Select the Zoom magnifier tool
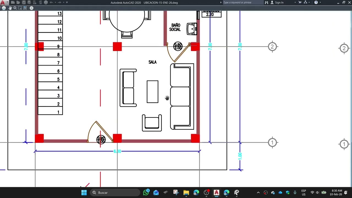This screenshot has height=198, width=352. (x=15, y=8)
